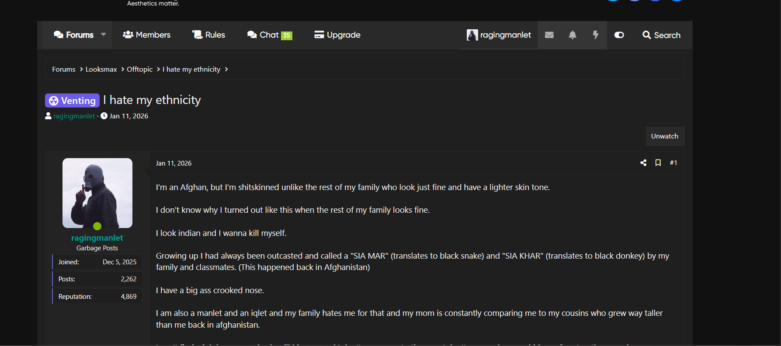Expand the Forums dropdown arrow
Image resolution: width=781 pixels, height=346 pixels.
104,35
